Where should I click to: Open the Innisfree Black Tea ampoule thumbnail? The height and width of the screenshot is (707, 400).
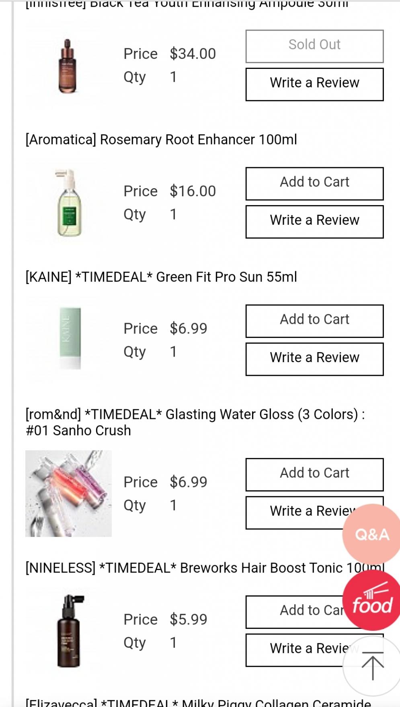click(68, 66)
